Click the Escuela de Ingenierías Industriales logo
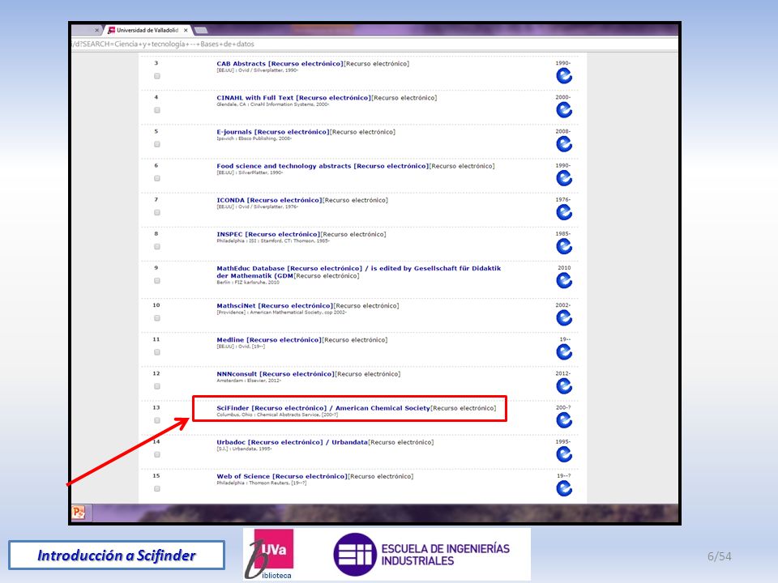Viewport: 778px width, 583px height. pos(421,555)
